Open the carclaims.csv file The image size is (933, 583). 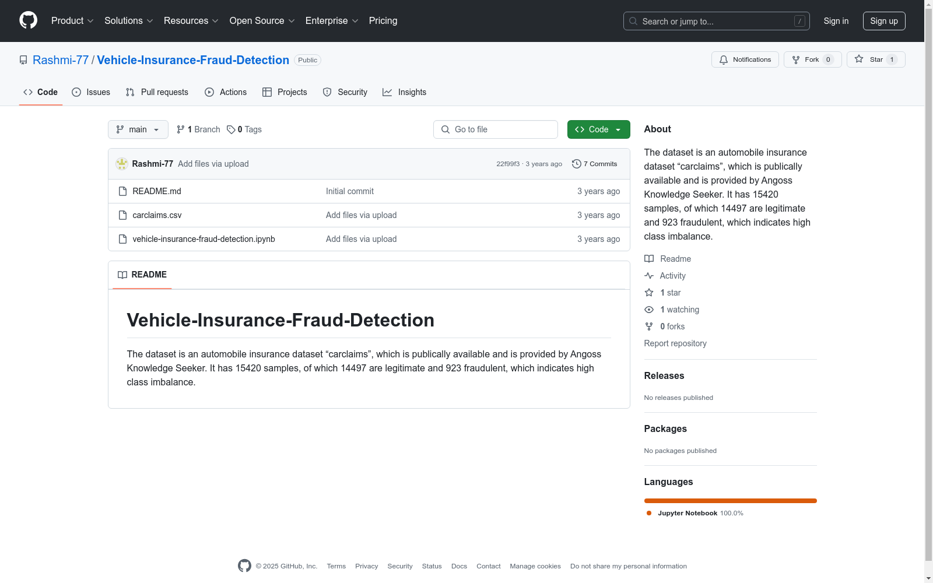coord(157,215)
